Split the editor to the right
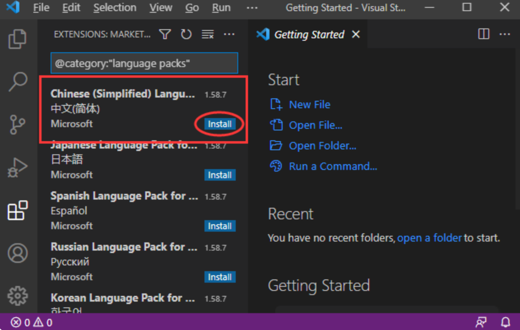Image resolution: width=520 pixels, height=330 pixels. coord(484,34)
